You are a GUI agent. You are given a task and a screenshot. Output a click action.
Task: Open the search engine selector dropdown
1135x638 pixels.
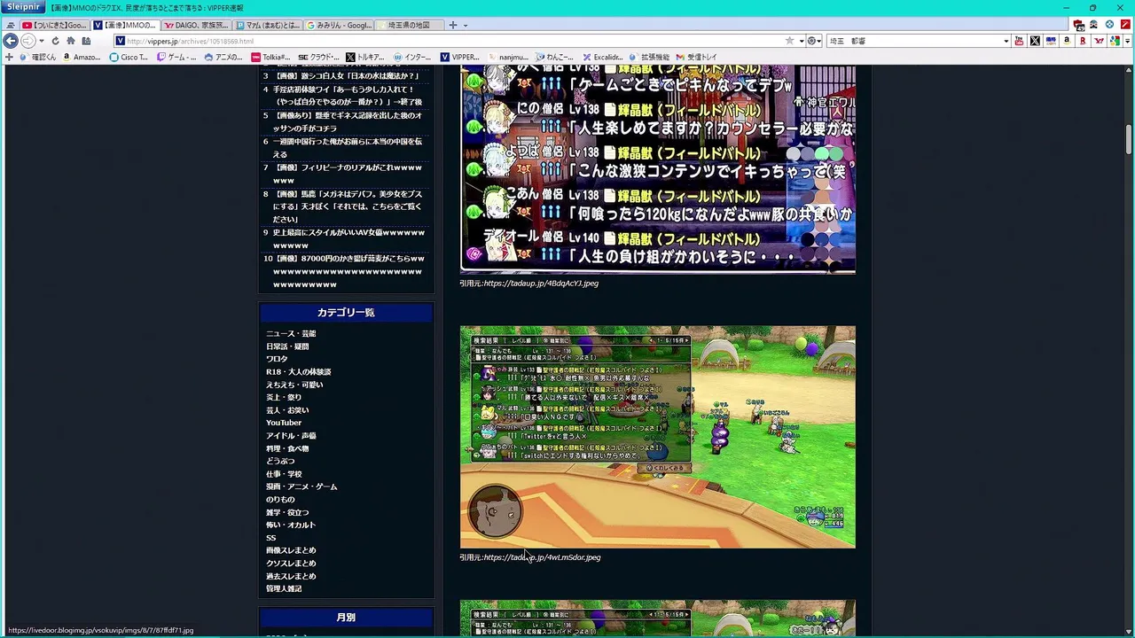point(812,41)
